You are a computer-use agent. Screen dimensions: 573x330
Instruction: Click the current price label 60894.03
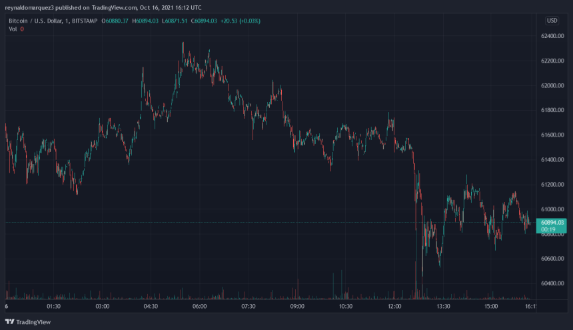point(552,222)
